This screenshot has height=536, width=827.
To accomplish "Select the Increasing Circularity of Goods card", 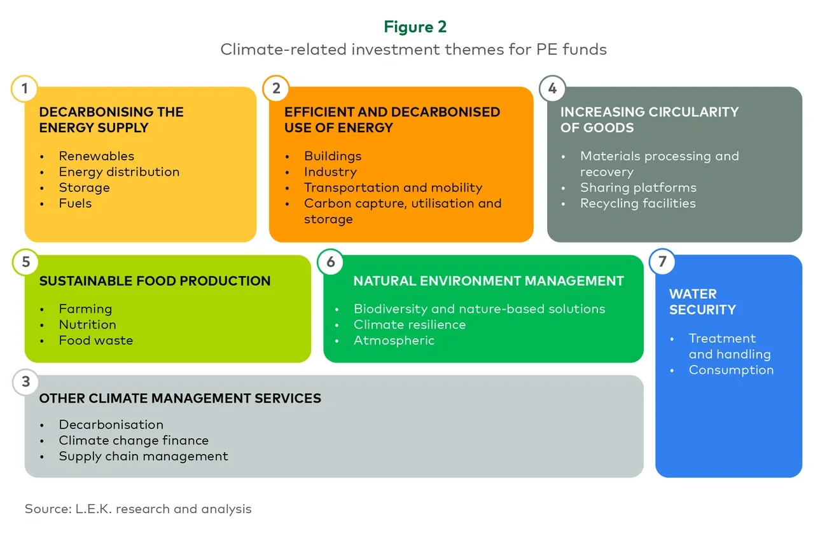I will click(674, 164).
